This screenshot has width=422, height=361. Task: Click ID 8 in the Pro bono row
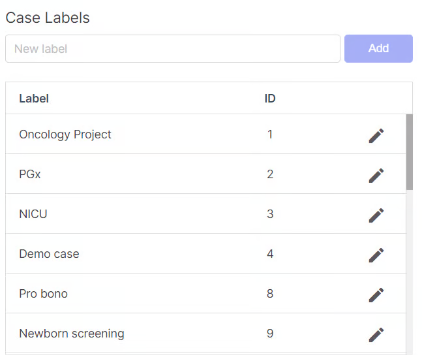[x=270, y=294]
